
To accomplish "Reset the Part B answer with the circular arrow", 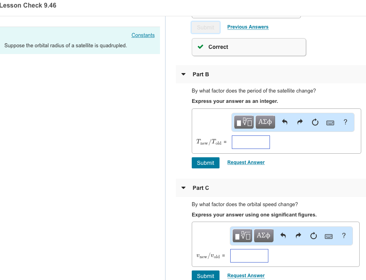I will click(x=315, y=122).
